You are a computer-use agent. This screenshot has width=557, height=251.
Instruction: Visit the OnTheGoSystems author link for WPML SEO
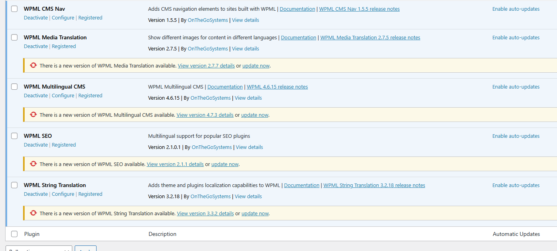(x=211, y=147)
